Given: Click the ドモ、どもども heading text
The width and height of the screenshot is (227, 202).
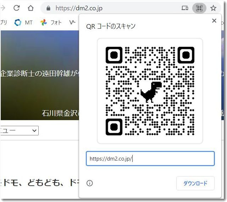Looking at the screenshot, I should (33, 183).
